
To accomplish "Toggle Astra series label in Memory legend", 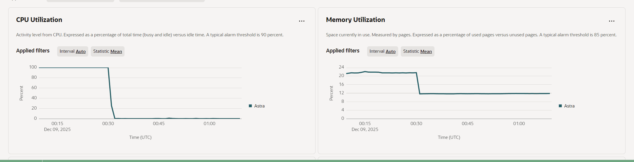I will [569, 106].
